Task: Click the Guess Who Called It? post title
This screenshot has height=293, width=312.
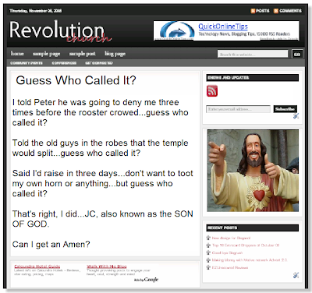Action: tap(76, 80)
